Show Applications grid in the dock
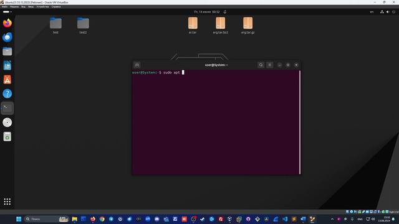This screenshot has height=224, width=399. pyautogui.click(x=7, y=202)
